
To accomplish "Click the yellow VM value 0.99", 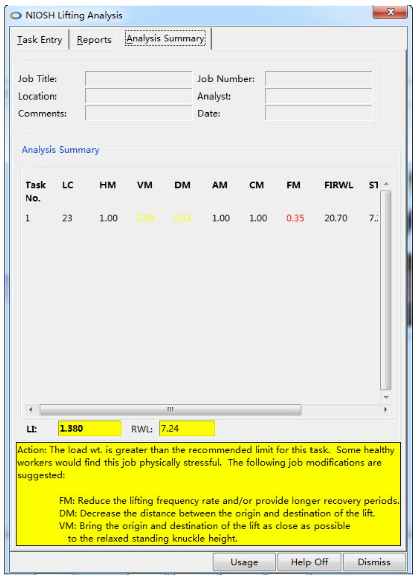I will pyautogui.click(x=145, y=218).
